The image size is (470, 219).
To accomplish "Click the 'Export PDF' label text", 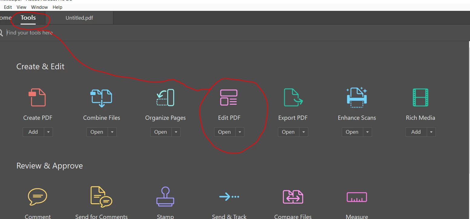I will 293,118.
